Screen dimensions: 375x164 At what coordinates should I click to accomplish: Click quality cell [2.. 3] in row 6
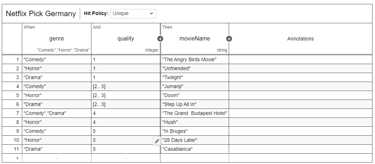125,104
